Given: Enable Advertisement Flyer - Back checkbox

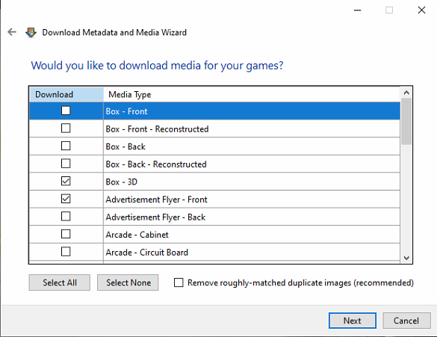Looking at the screenshot, I should (66, 216).
